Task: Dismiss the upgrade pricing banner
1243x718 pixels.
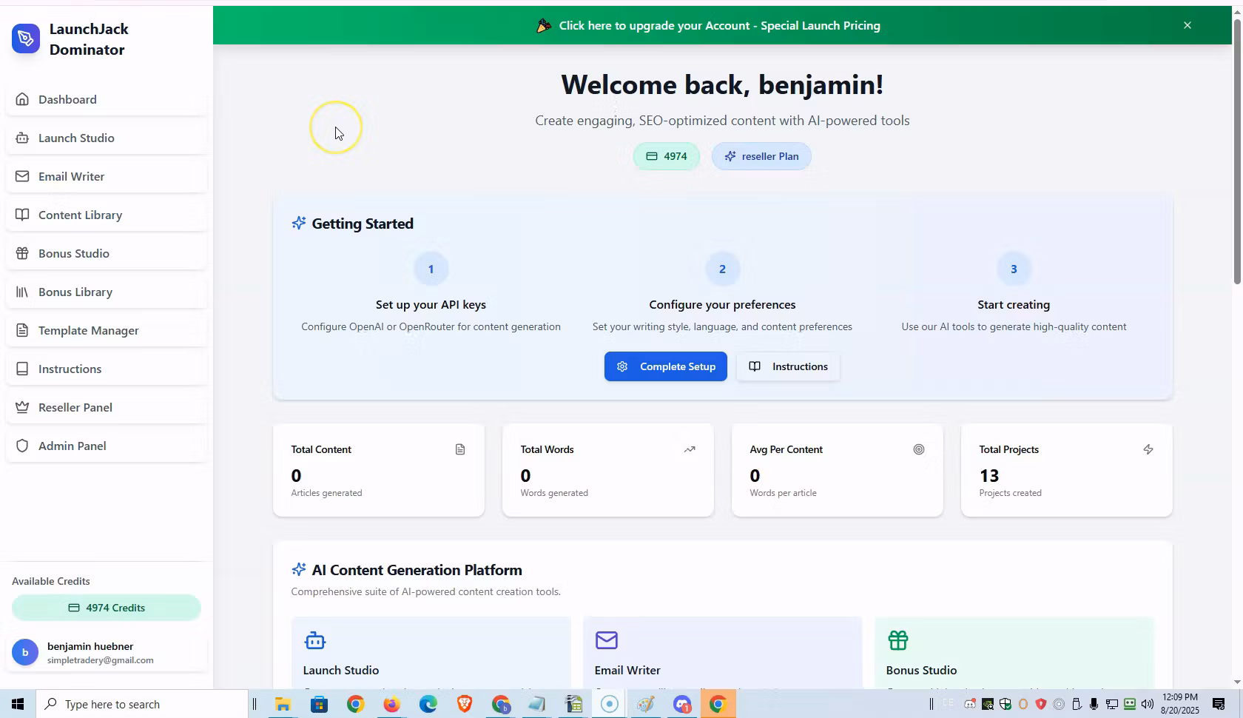Action: 1188,24
